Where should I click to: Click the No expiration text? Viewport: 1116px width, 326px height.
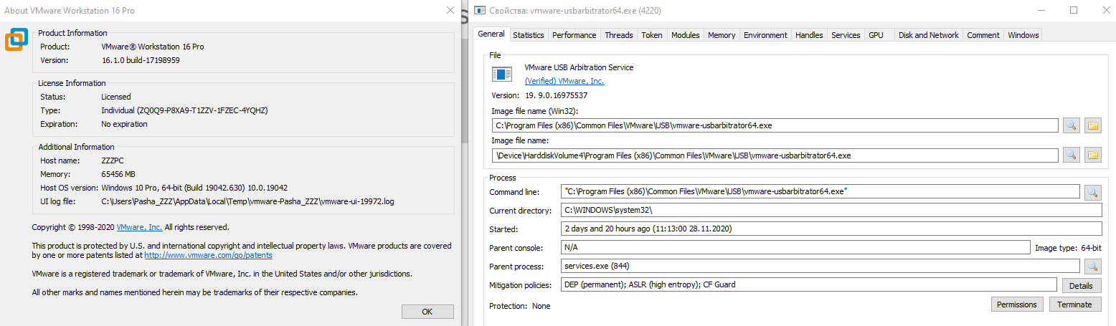(x=124, y=124)
